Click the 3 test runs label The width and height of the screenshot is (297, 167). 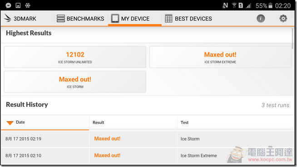pyautogui.click(x=275, y=105)
